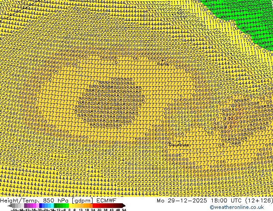Click the Bourges city label on map
273x211 pixels.
(179, 145)
